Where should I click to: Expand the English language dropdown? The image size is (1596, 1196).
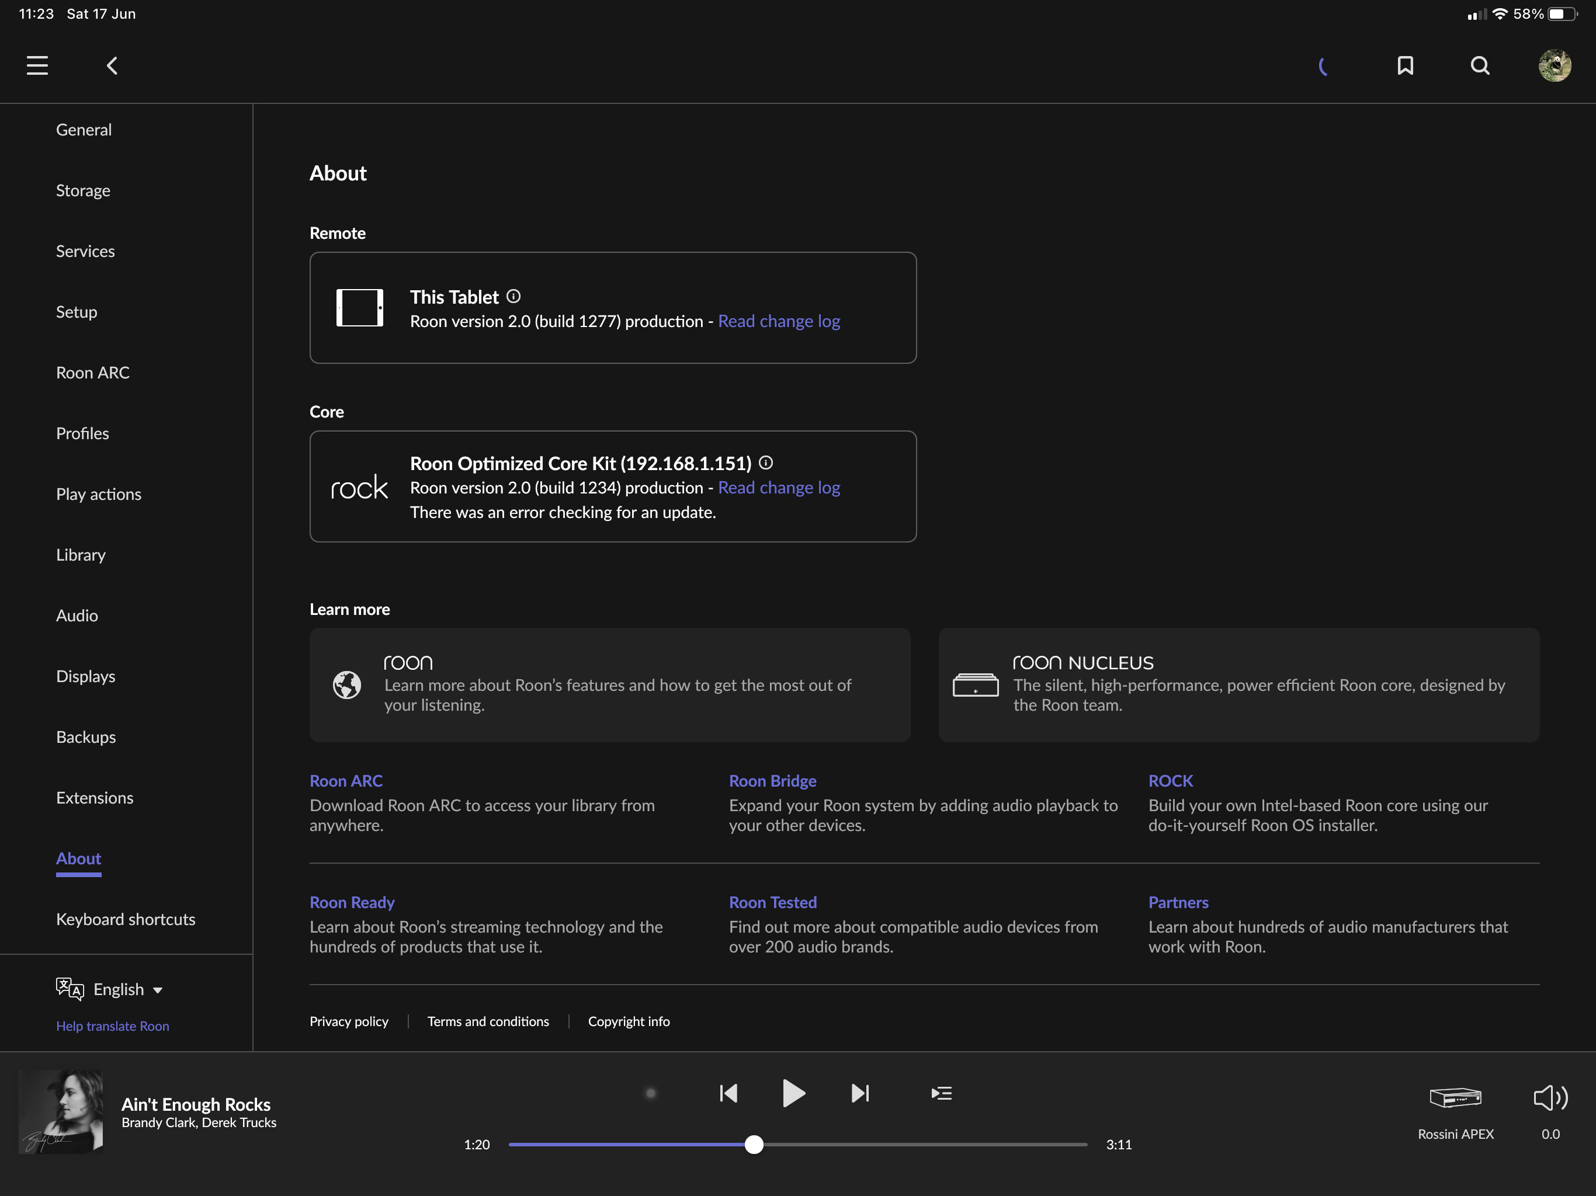[x=127, y=990]
